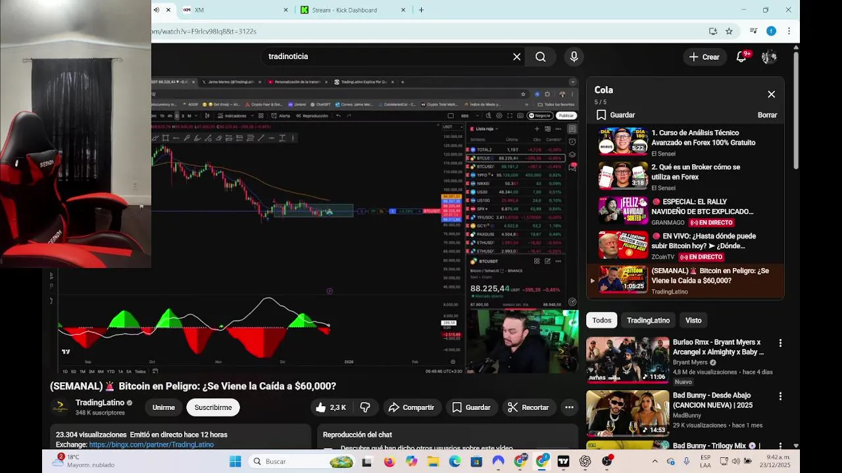Open options for Bad Bunny Desde Abajo video
This screenshot has height=473, width=842.
(x=780, y=396)
